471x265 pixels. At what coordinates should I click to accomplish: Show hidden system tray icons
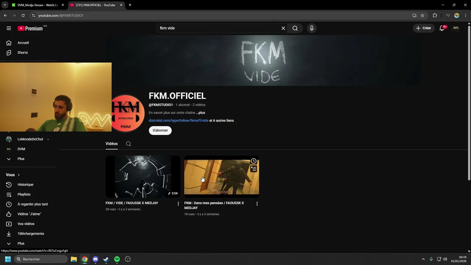(423, 259)
